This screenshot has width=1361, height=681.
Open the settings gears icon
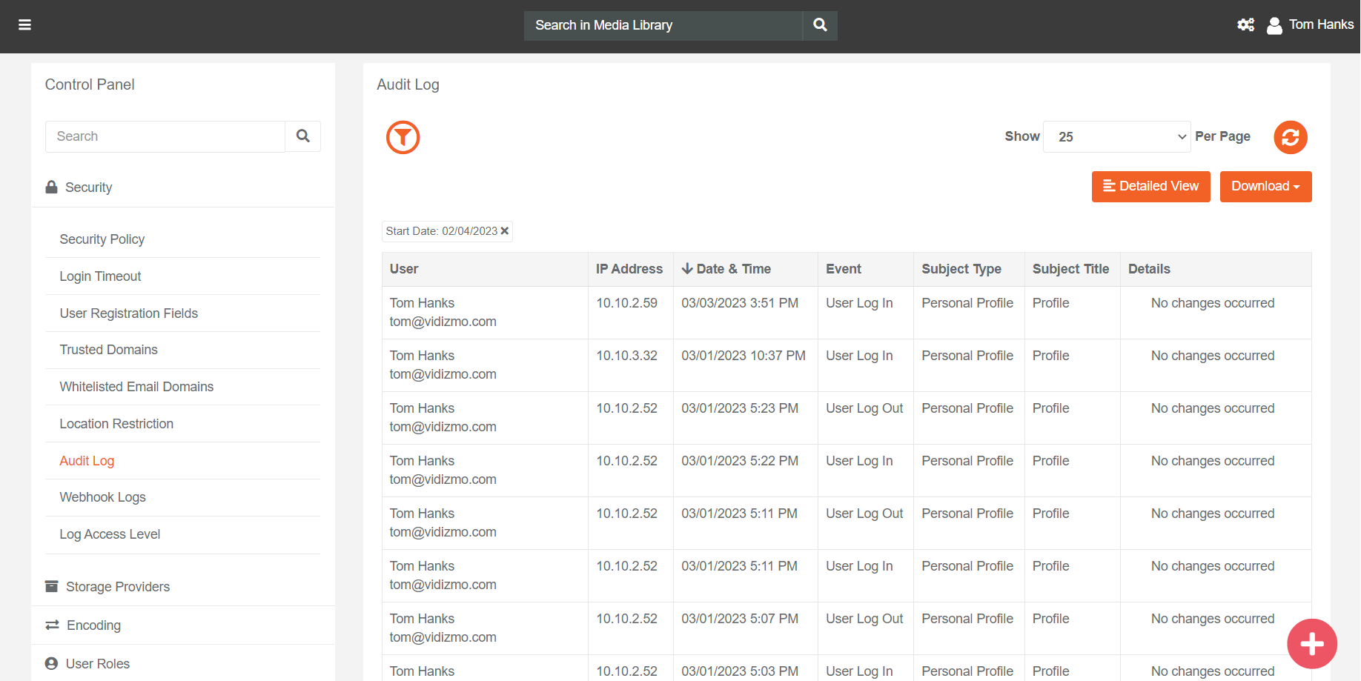coord(1245,25)
